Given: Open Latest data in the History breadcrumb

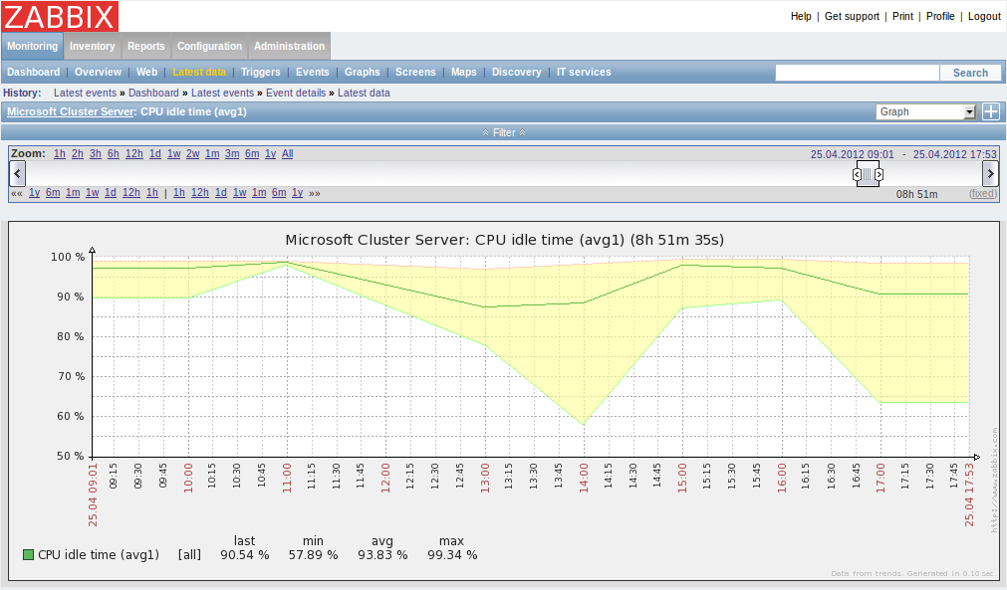Looking at the screenshot, I should tap(364, 93).
